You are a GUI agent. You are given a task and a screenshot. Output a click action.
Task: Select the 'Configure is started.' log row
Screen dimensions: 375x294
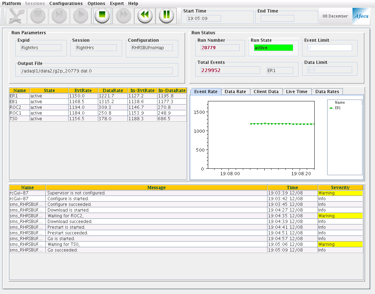(186, 199)
